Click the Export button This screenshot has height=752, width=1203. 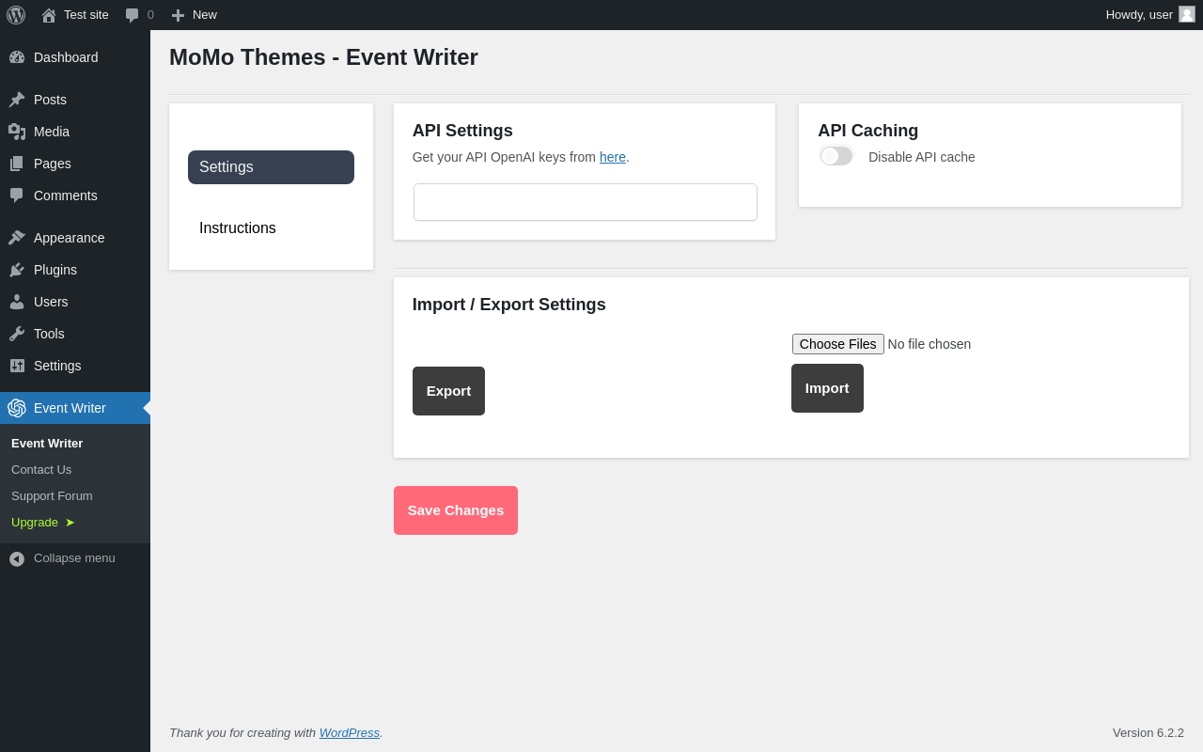point(448,391)
